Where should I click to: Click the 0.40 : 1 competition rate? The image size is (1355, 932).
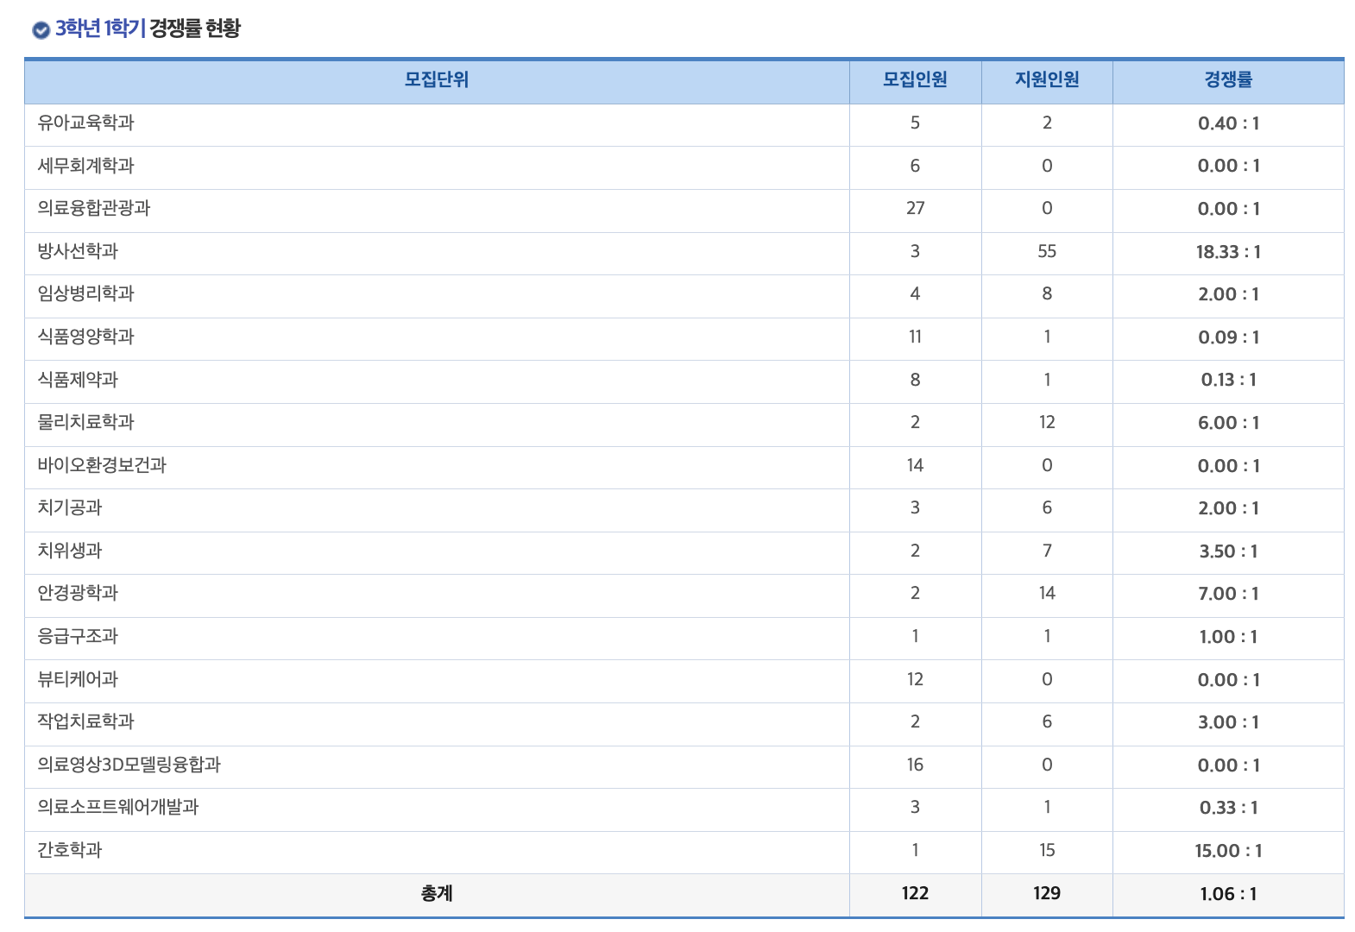click(x=1228, y=123)
